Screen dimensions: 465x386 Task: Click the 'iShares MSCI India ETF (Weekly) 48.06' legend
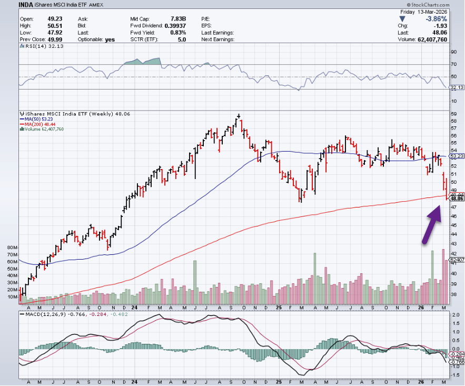(x=78, y=114)
